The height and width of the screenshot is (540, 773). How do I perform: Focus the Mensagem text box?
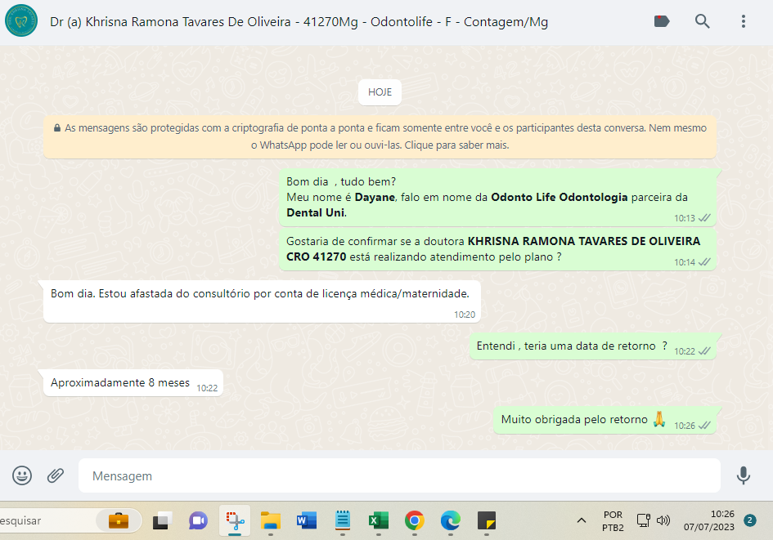399,475
